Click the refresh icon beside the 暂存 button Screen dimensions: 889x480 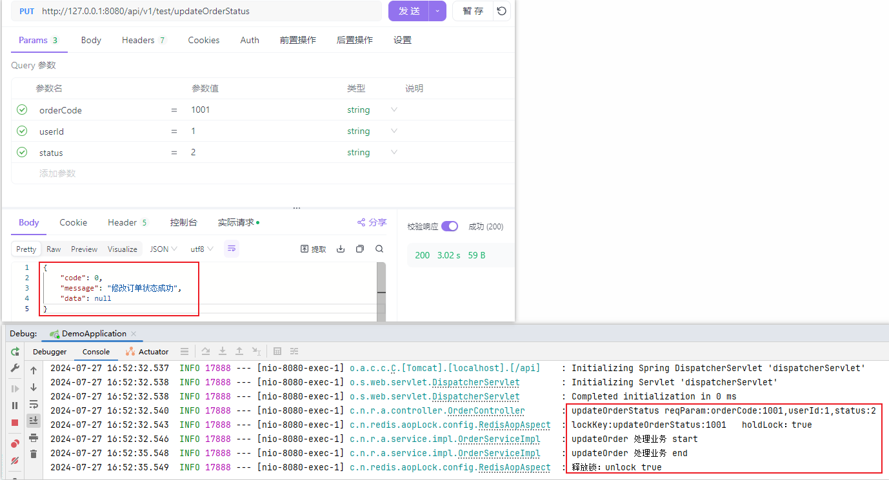click(502, 11)
